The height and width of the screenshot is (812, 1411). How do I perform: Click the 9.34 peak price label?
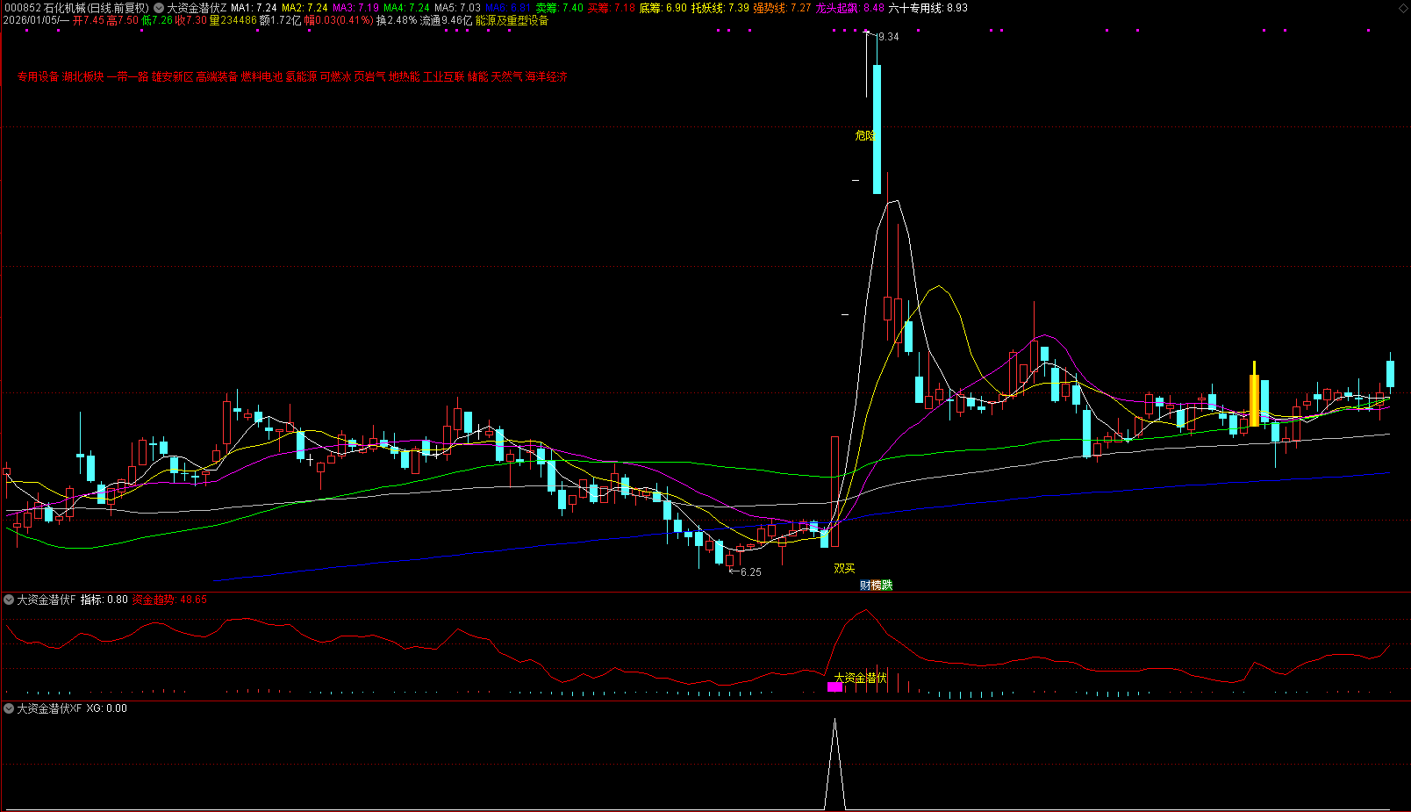click(x=888, y=37)
